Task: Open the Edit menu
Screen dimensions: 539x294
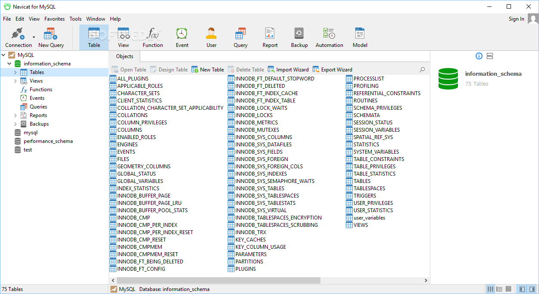Action: pyautogui.click(x=20, y=19)
